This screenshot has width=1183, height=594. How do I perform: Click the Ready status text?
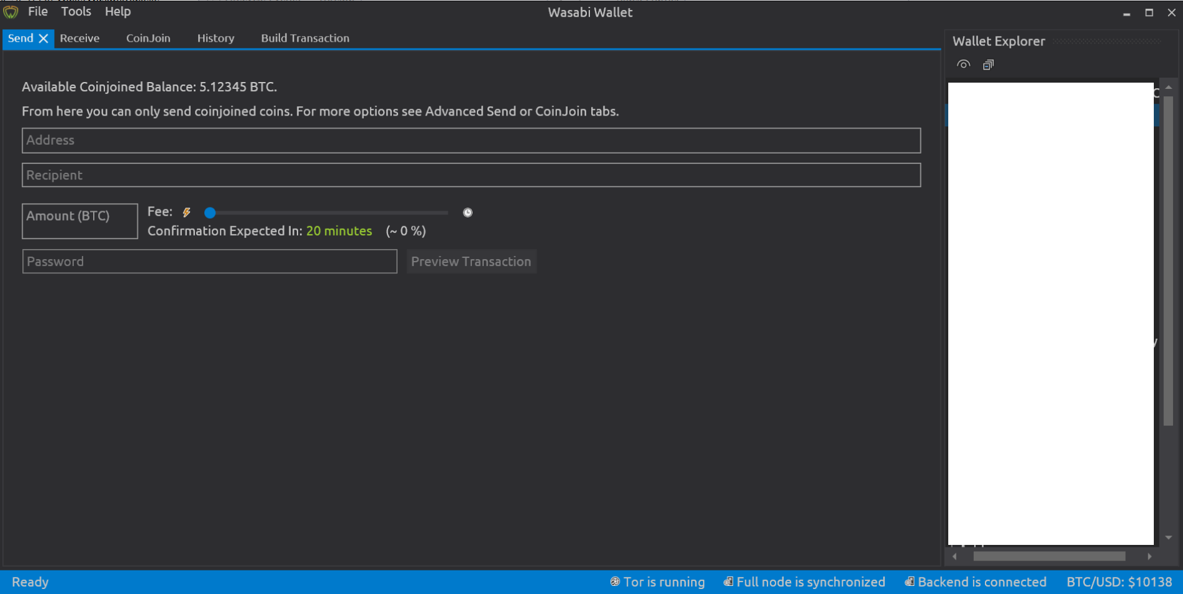[30, 582]
